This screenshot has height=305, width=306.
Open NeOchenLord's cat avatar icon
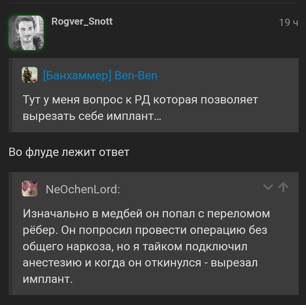point(29,188)
